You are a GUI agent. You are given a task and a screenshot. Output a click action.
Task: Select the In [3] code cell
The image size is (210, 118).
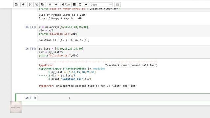tap(124, 52)
